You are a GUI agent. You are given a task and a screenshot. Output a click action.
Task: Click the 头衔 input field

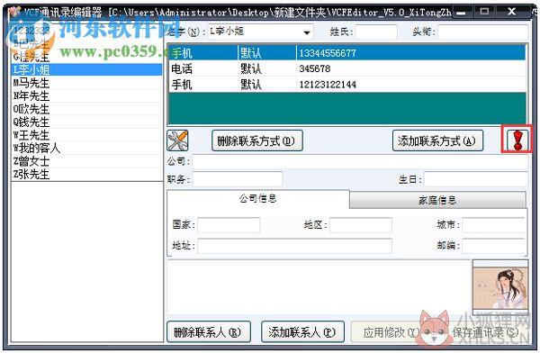tap(482, 32)
